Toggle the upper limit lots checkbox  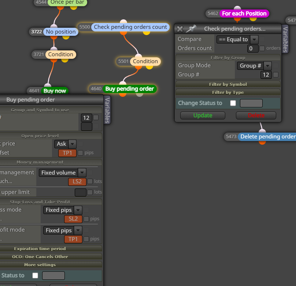click(x=90, y=192)
